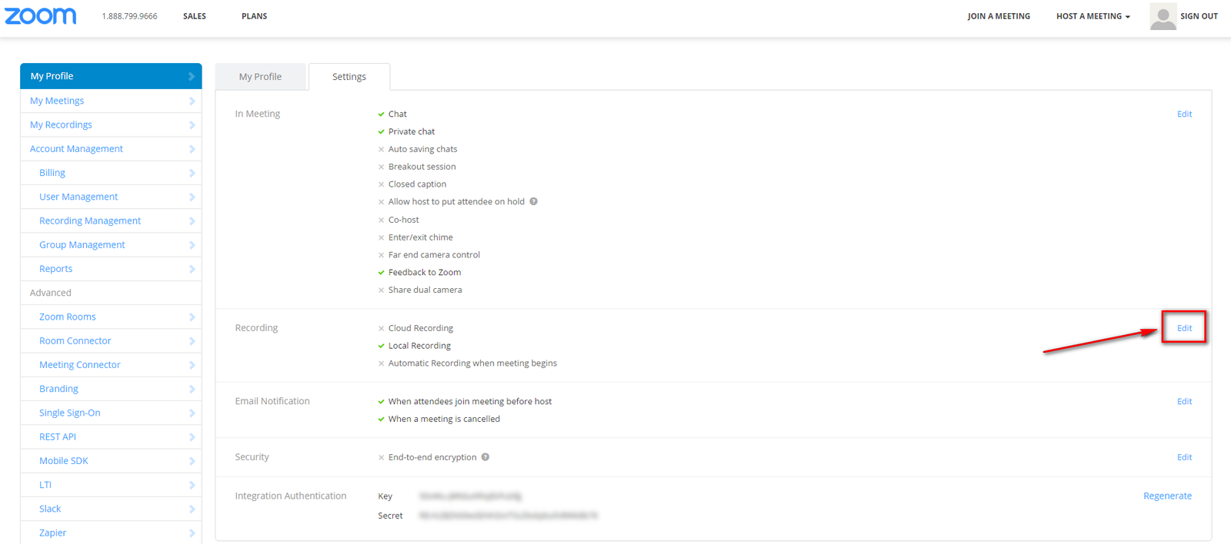Viewport: 1231px width, 544px height.
Task: Click Automatic Recording when meeting begins text
Action: pos(472,363)
